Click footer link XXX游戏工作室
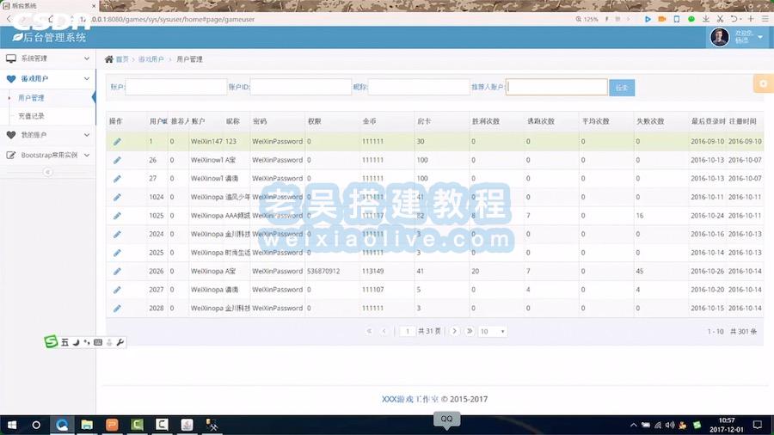This screenshot has height=435, width=774. (410, 399)
